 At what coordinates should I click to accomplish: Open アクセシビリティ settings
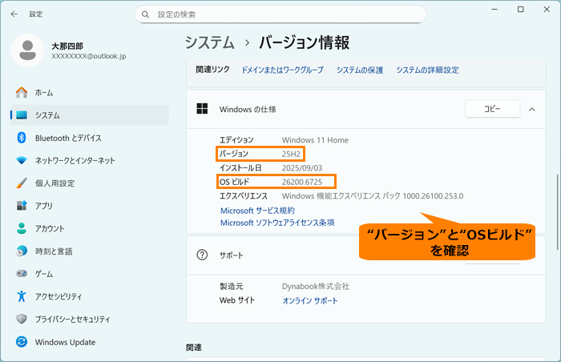pyautogui.click(x=90, y=296)
